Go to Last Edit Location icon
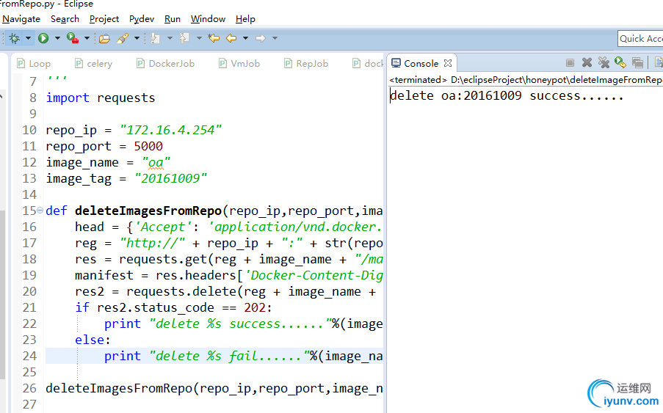The width and height of the screenshot is (663, 413). (214, 38)
